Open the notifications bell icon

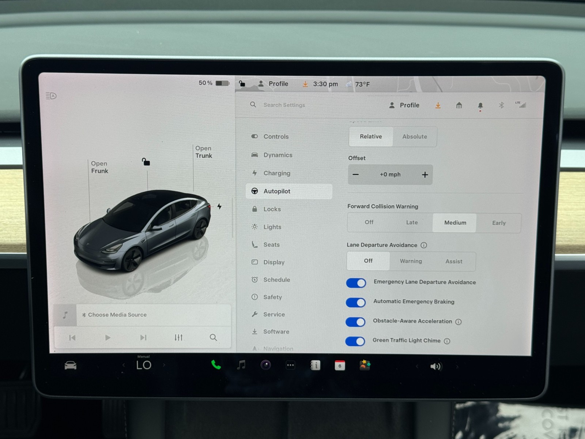[480, 106]
